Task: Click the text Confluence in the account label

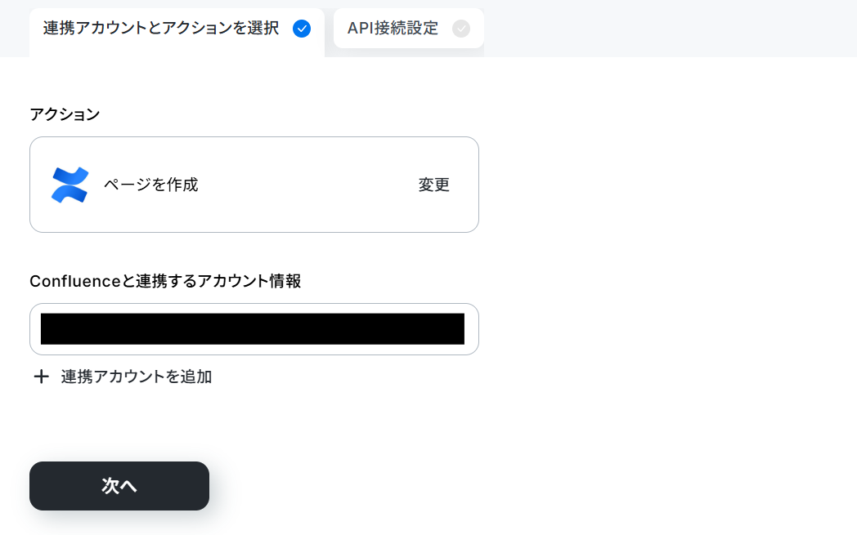Action: pos(75,281)
